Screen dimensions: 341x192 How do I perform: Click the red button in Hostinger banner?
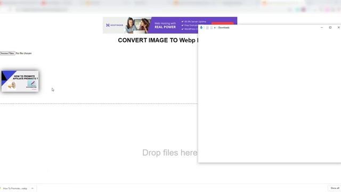(222, 23)
